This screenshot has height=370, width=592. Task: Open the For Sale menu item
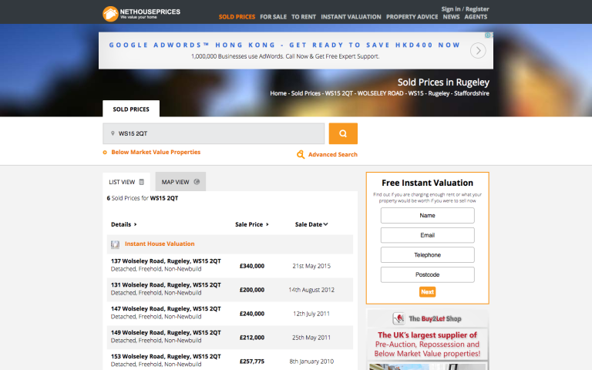tap(273, 16)
